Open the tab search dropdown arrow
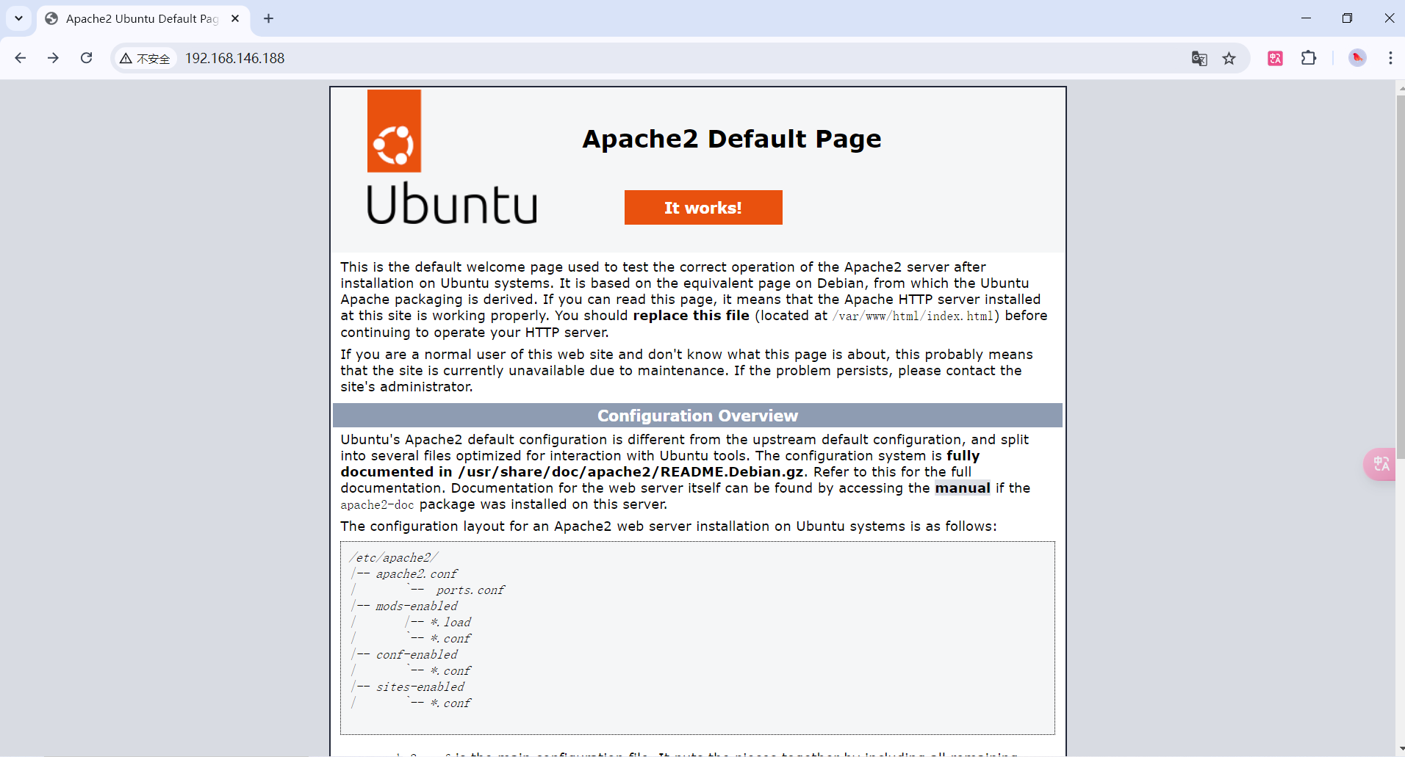The width and height of the screenshot is (1405, 757). (19, 18)
